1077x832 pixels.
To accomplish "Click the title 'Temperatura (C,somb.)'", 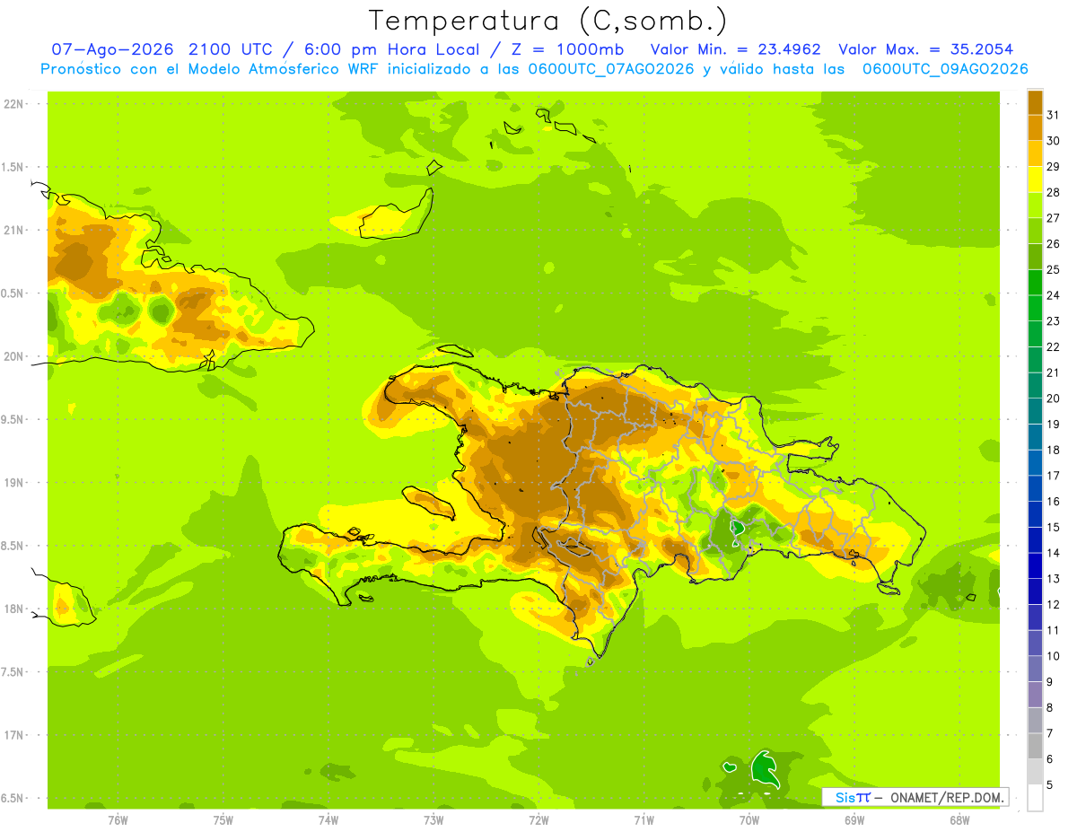I will 548,22.
